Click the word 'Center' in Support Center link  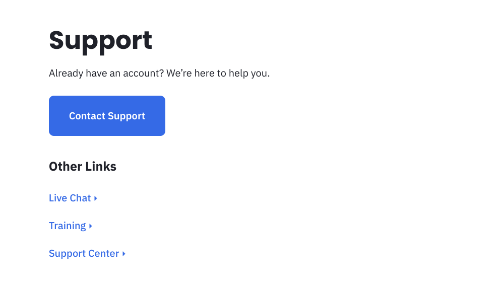[x=105, y=253]
